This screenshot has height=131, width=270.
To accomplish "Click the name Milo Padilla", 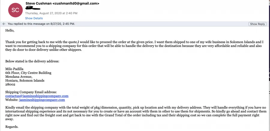I will 14,69.
